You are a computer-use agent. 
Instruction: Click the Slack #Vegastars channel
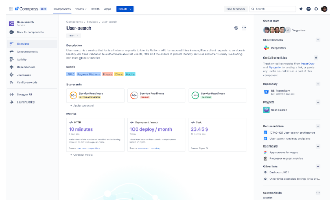click(275, 48)
